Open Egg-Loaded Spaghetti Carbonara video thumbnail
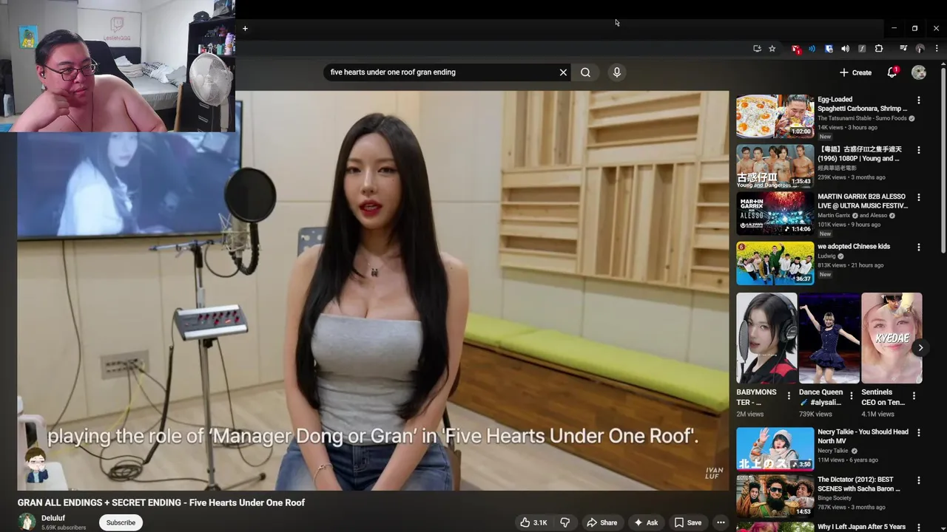 [775, 116]
